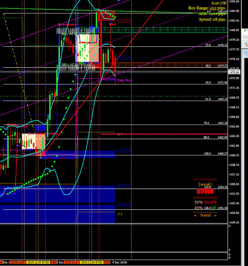Click the user account icon in right window
This screenshot has width=248, height=266.
click(x=245, y=30)
